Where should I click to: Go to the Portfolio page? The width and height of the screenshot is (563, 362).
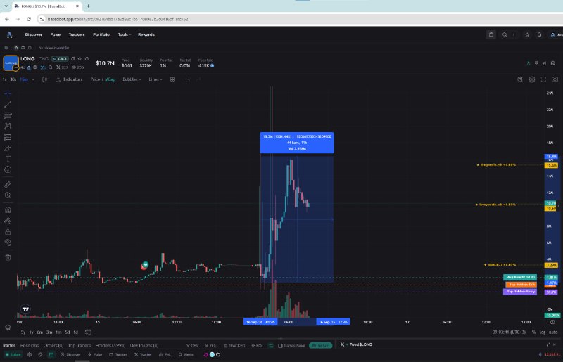click(x=101, y=34)
